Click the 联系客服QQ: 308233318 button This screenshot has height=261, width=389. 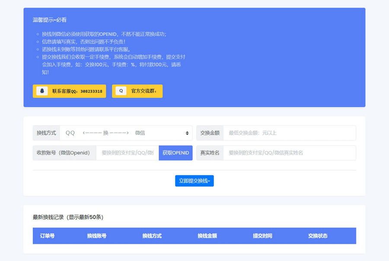69,91
